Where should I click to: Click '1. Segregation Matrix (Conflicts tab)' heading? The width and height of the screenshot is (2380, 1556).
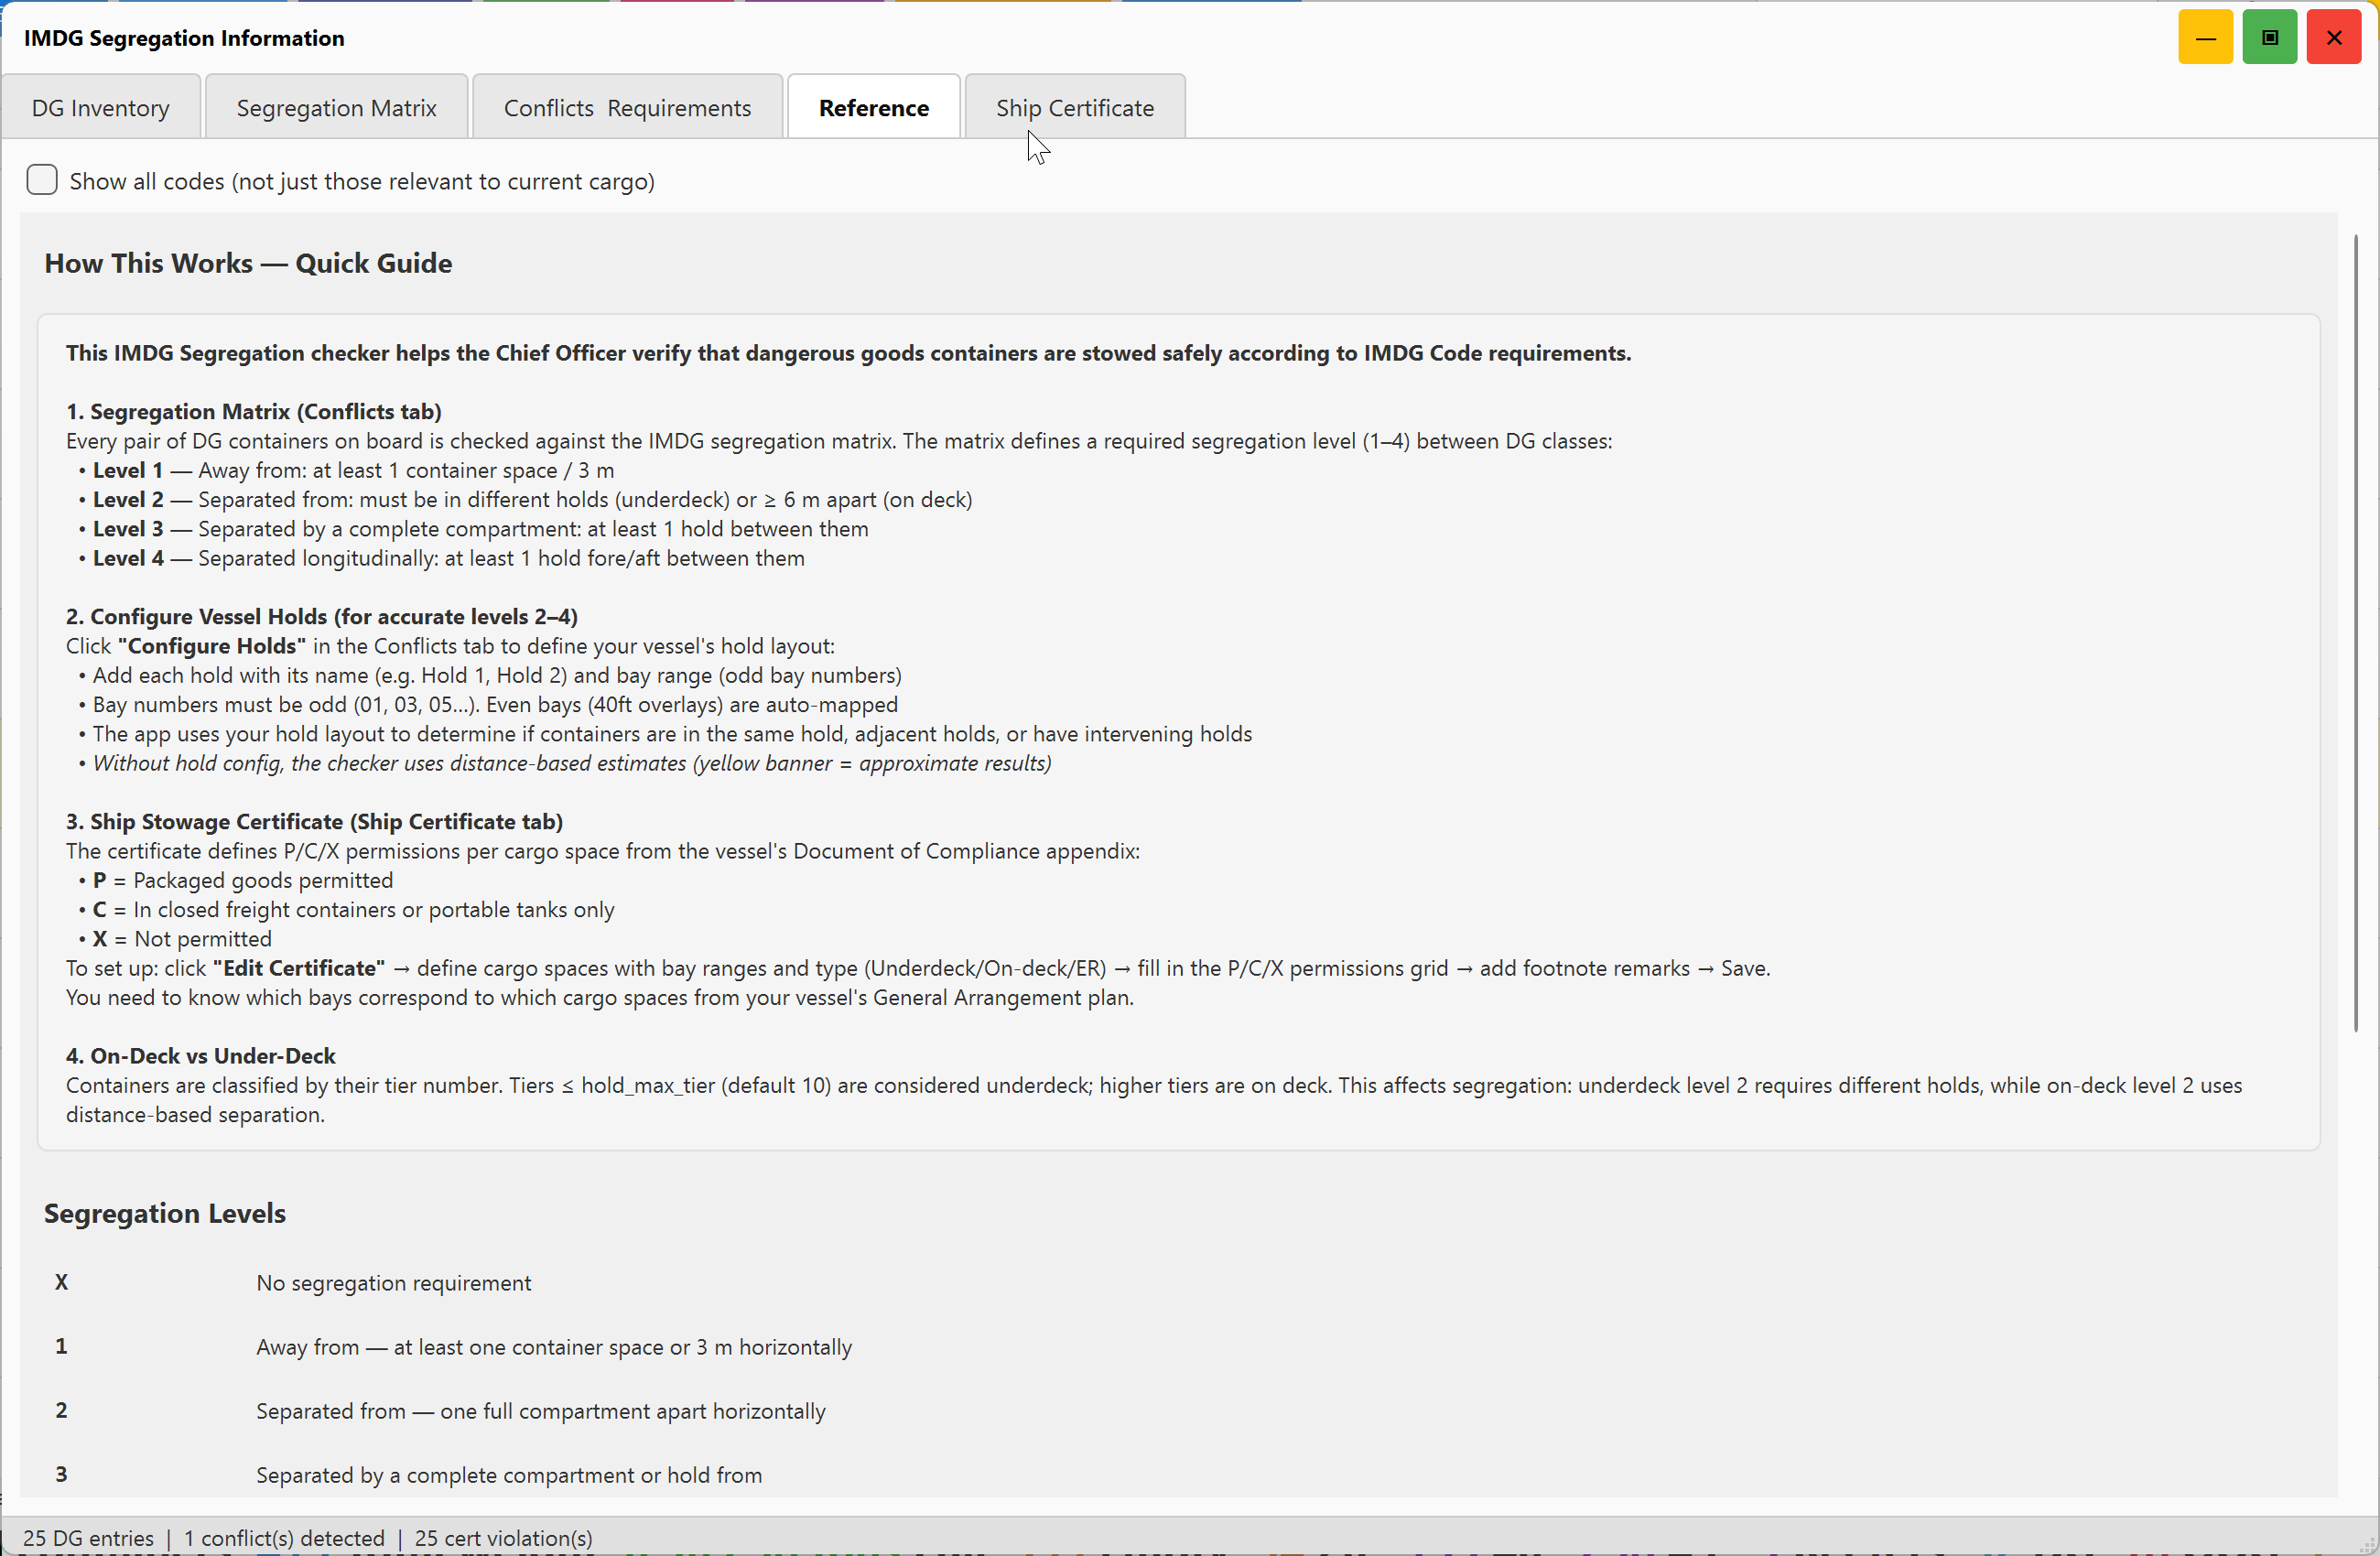[x=254, y=411]
